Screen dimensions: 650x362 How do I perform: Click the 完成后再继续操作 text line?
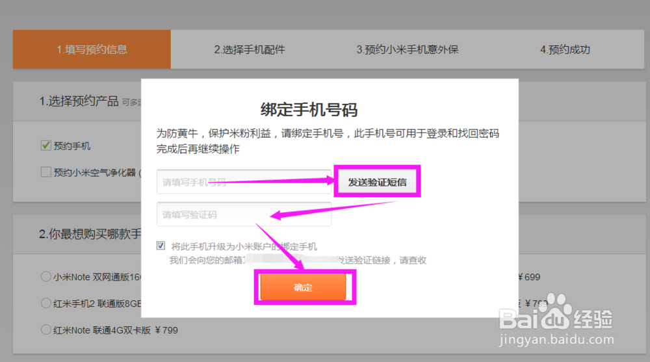click(198, 149)
